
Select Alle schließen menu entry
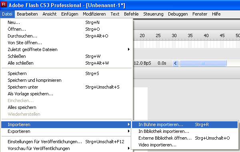point(66,63)
